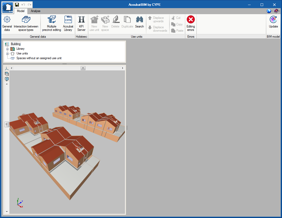Image resolution: width=282 pixels, height=218 pixels.
Task: Switch to the Analyse tab
Action: [x=35, y=11]
